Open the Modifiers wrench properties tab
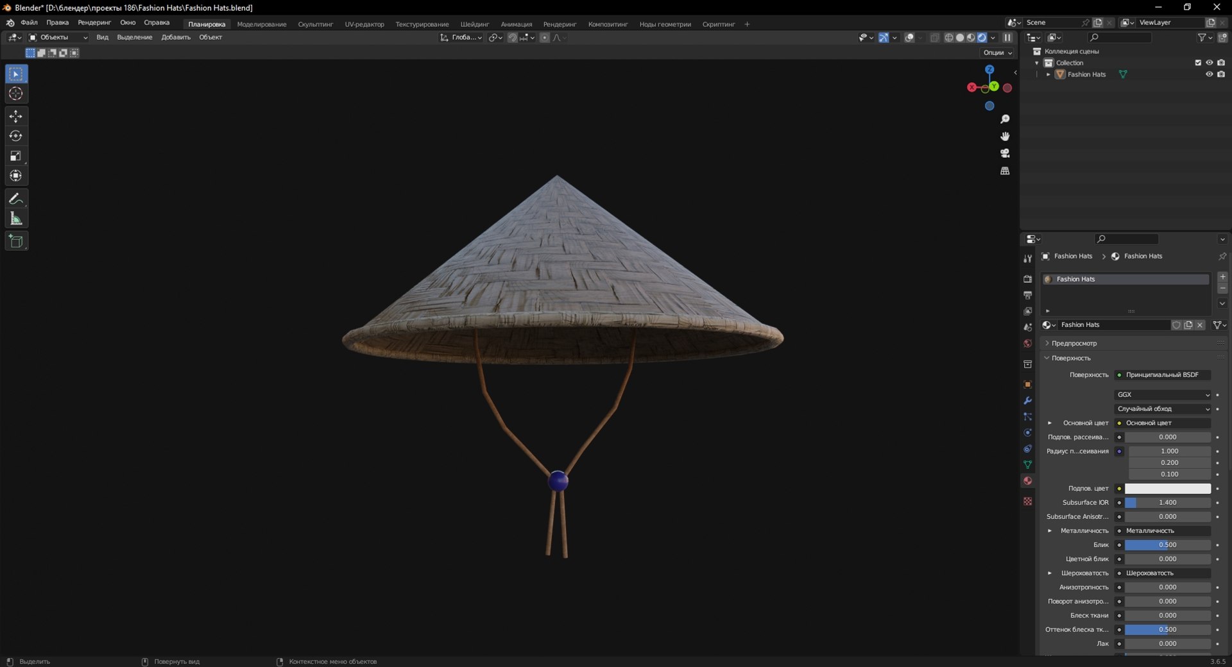 (x=1027, y=400)
